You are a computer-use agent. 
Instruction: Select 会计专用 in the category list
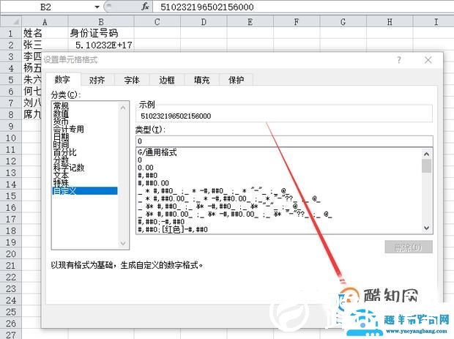(x=85, y=129)
